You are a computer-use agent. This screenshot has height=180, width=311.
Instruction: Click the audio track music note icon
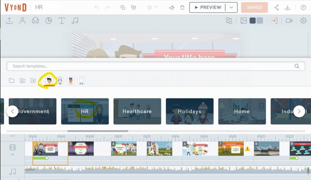coord(12,172)
